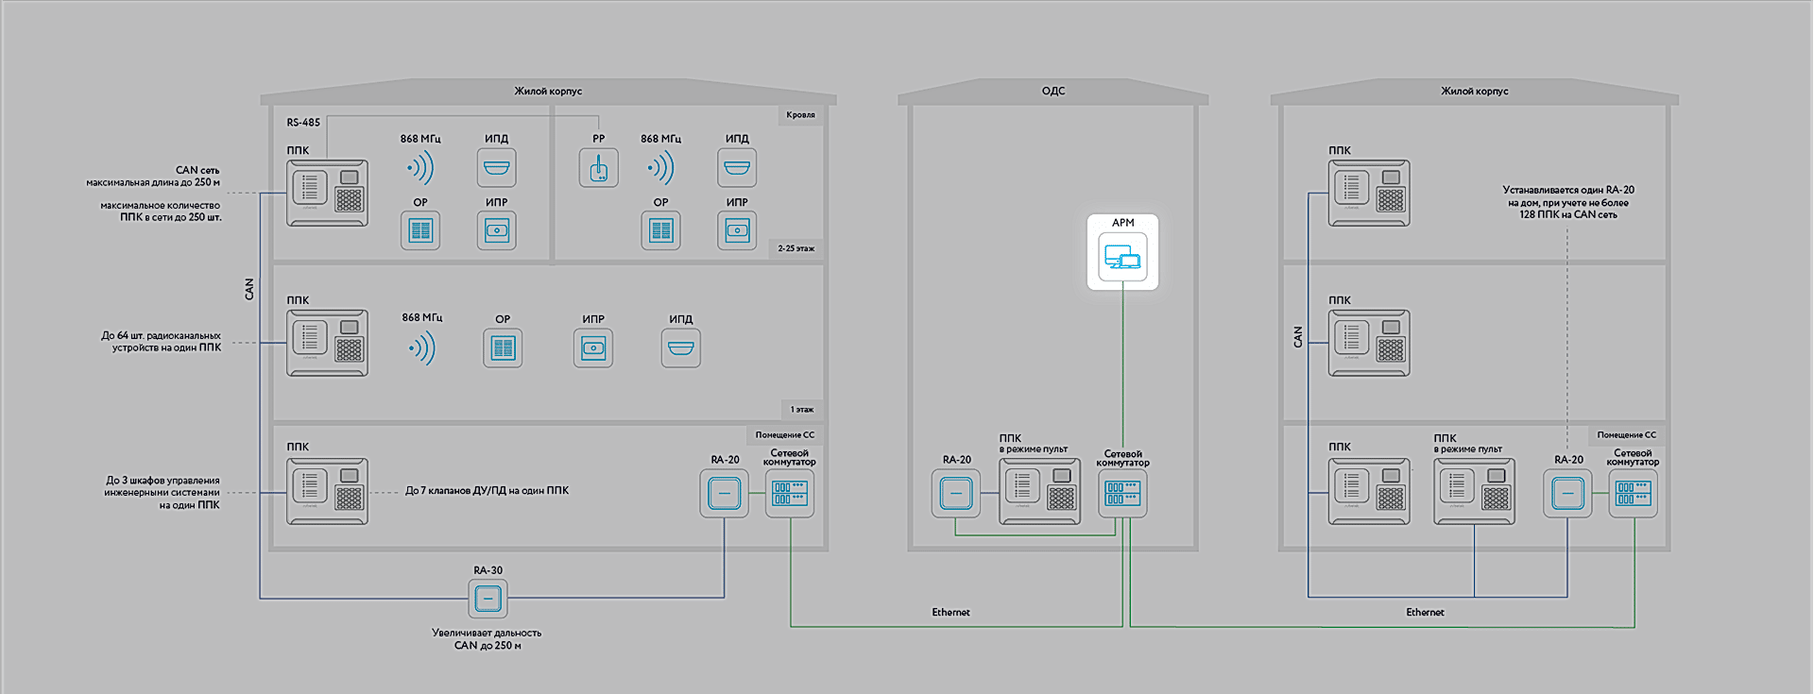Select the RA-30 range extender icon

click(x=488, y=599)
